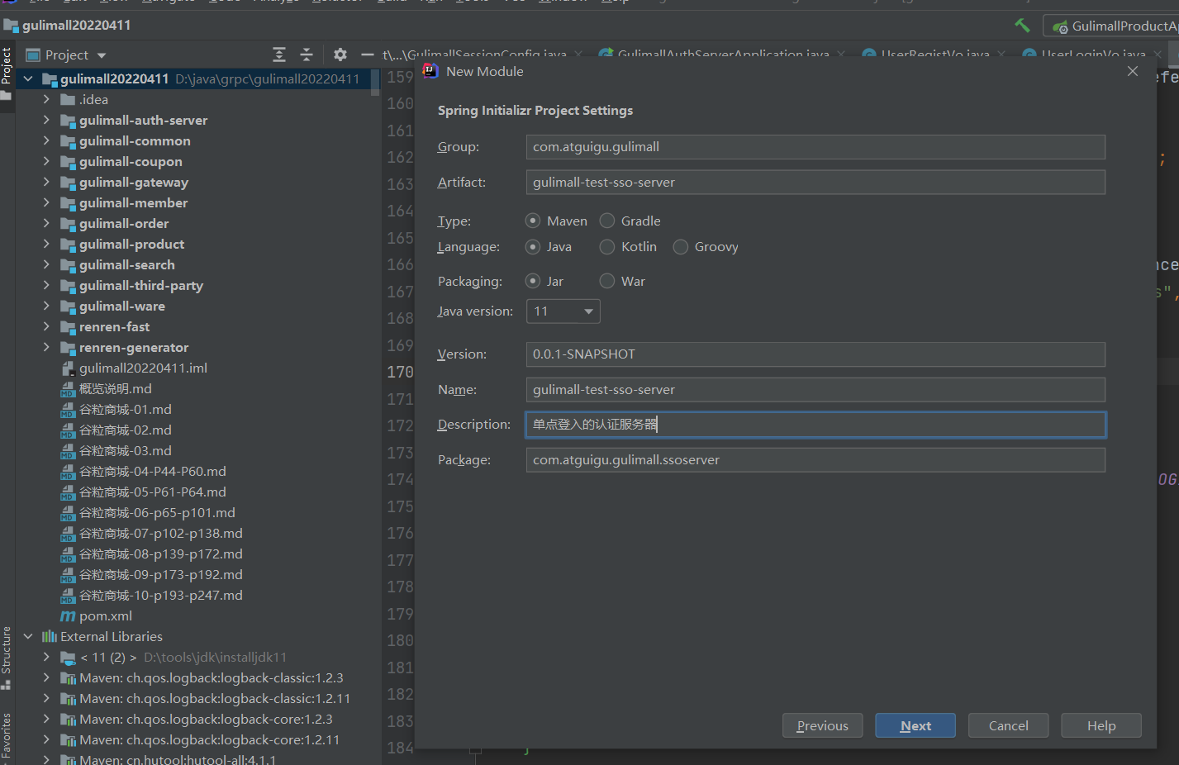
Task: Select gulimall-search module in tree
Action: click(x=126, y=265)
